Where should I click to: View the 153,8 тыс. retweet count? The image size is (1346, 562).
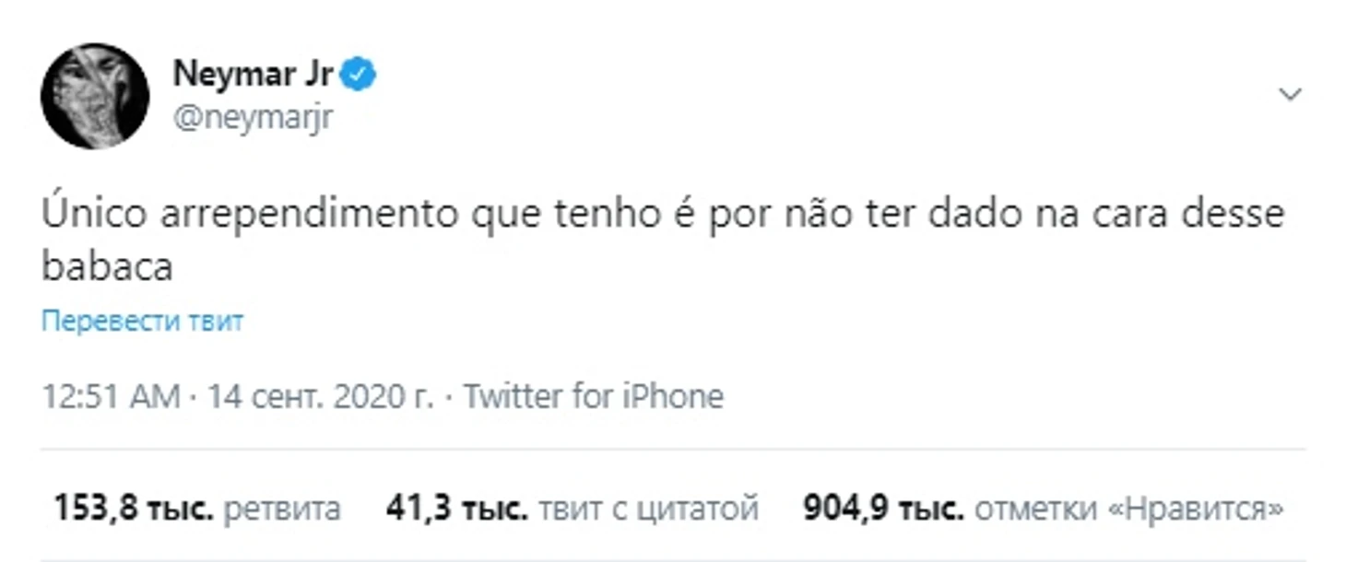pyautogui.click(x=134, y=509)
